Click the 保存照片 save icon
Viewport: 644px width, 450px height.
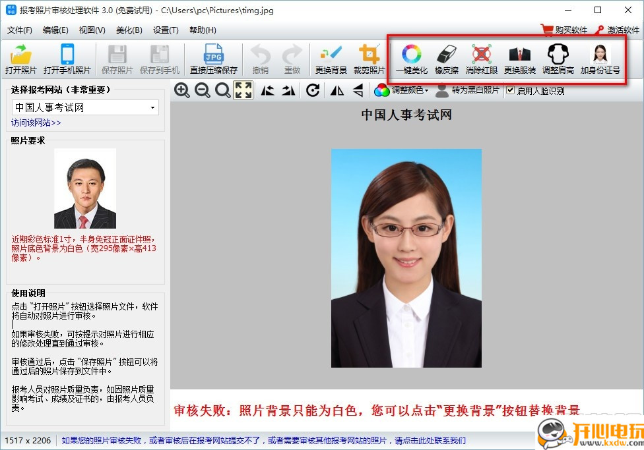coord(117,54)
